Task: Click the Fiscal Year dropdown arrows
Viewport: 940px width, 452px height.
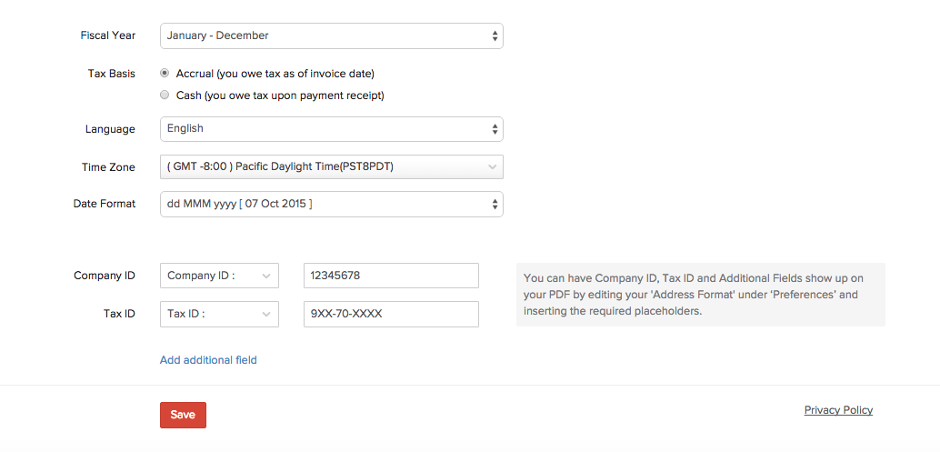Action: click(495, 36)
